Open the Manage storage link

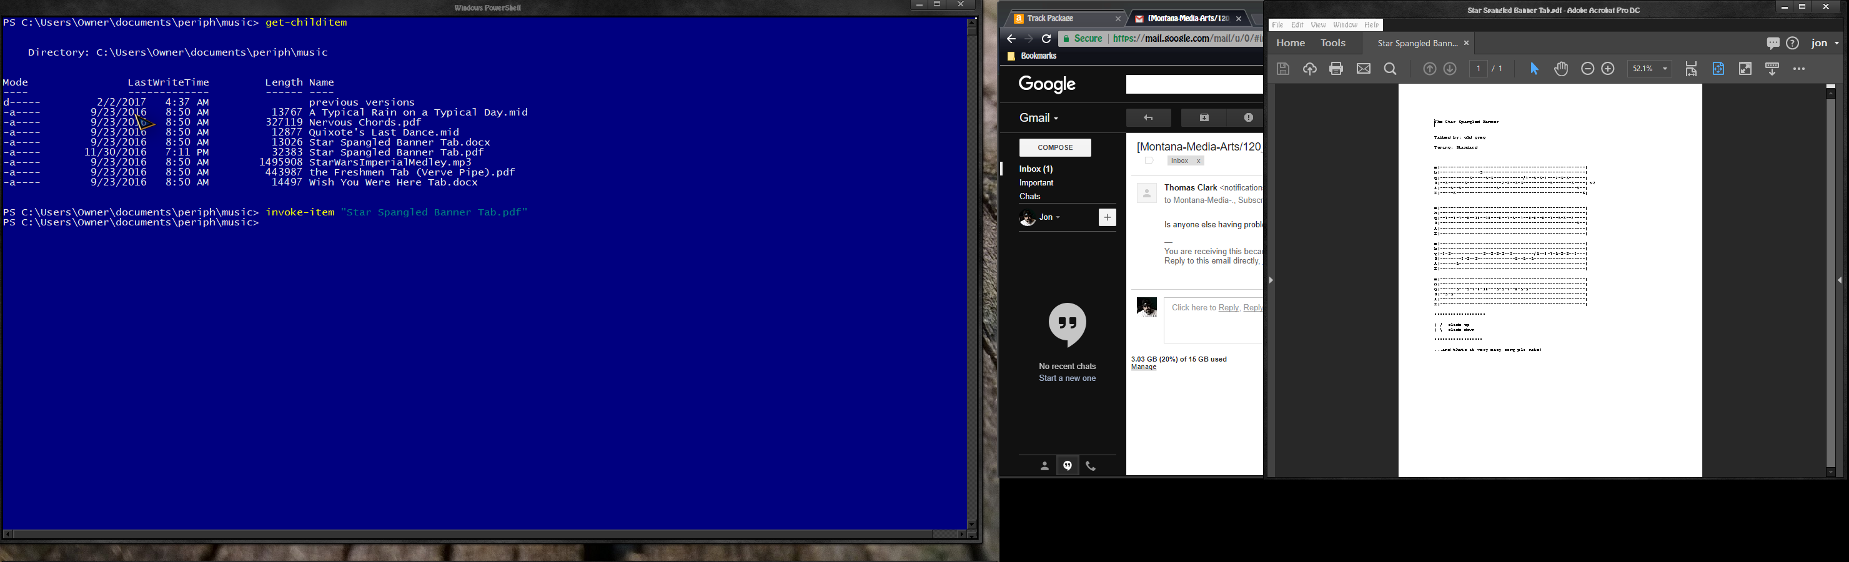pyautogui.click(x=1144, y=367)
